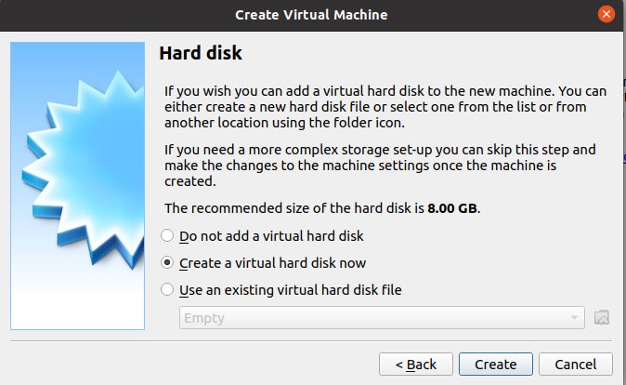Click the blue starburst wizard illustration

coord(77,186)
